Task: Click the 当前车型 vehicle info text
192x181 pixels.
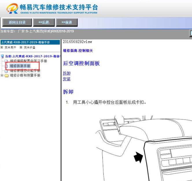Action: (x=37, y=31)
